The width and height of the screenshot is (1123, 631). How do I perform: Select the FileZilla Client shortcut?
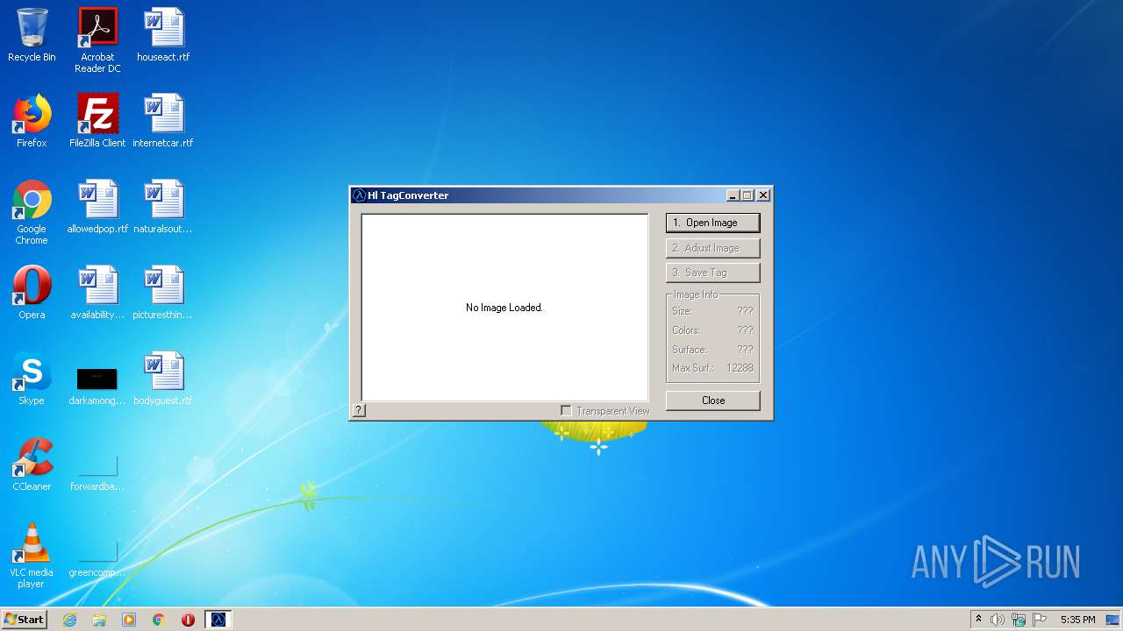pos(97,121)
